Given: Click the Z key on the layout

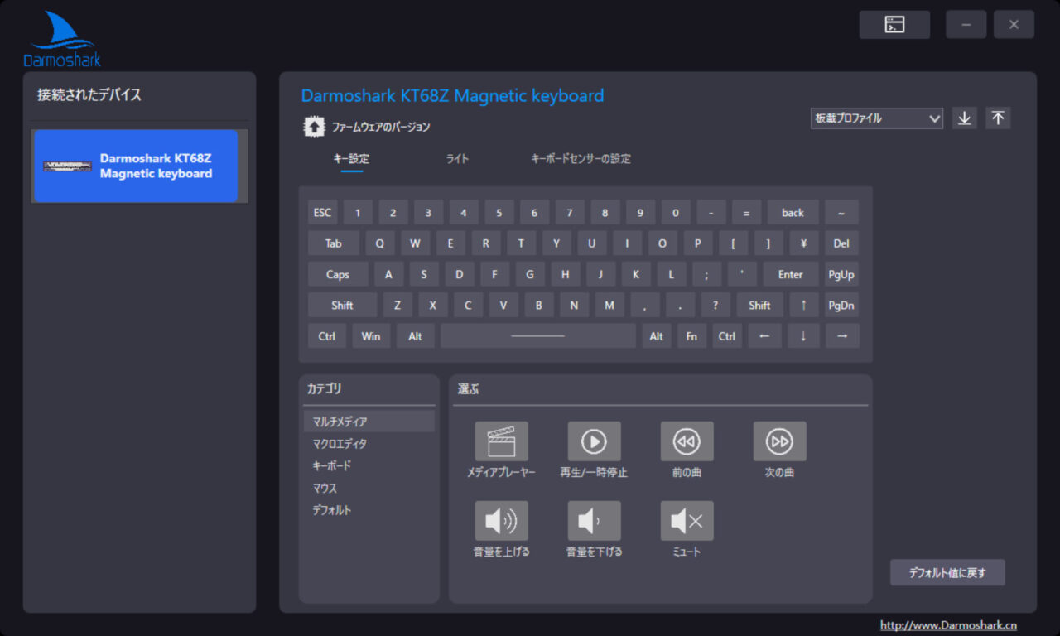Looking at the screenshot, I should click(397, 305).
